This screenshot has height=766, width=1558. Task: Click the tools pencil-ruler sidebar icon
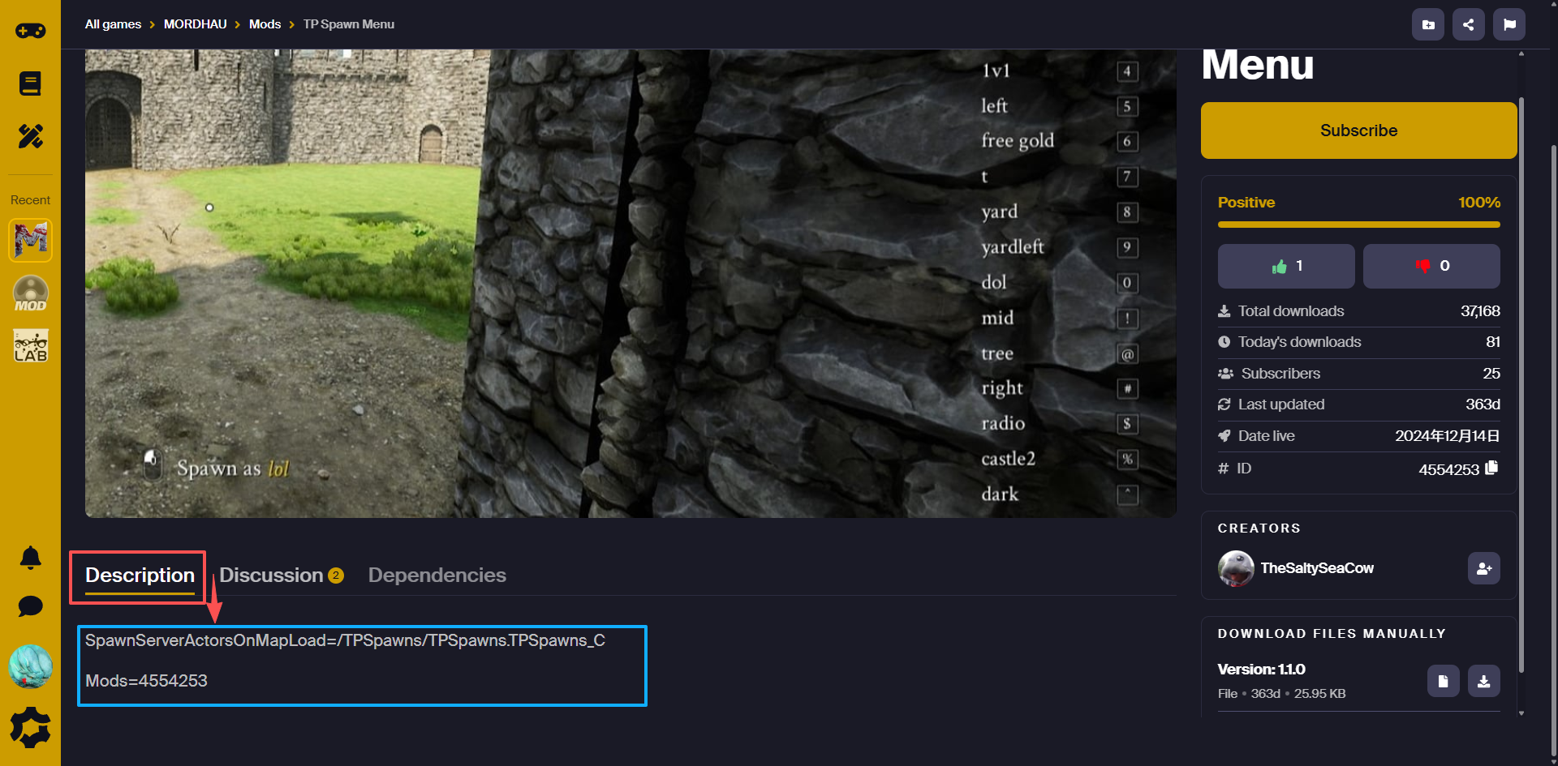(x=30, y=136)
